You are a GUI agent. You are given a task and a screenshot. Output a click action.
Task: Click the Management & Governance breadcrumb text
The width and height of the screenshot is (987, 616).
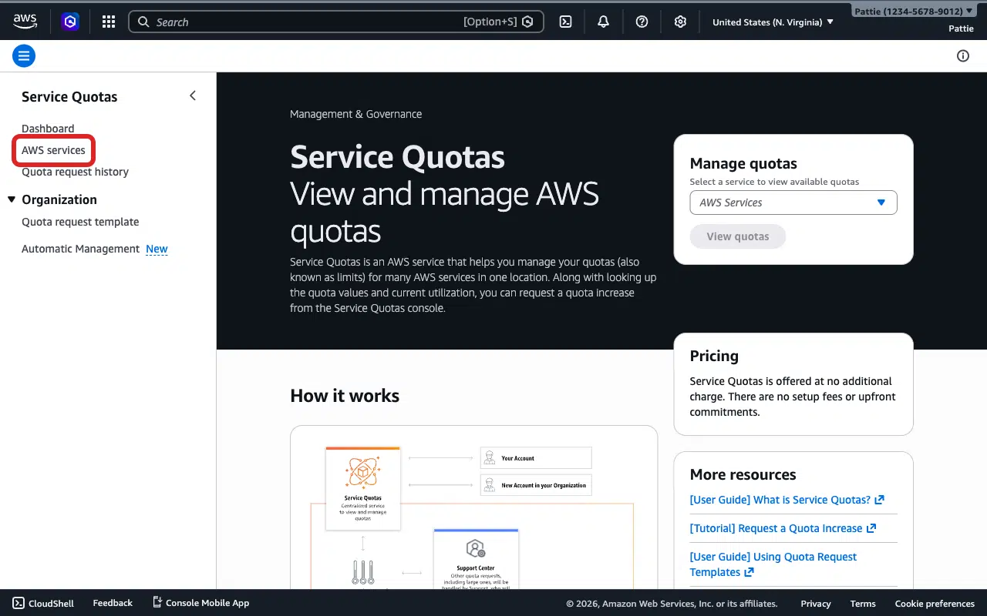(355, 114)
